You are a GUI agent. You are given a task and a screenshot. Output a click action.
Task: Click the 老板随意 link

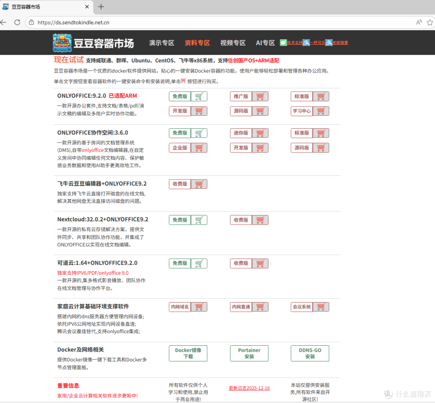coord(340,42)
